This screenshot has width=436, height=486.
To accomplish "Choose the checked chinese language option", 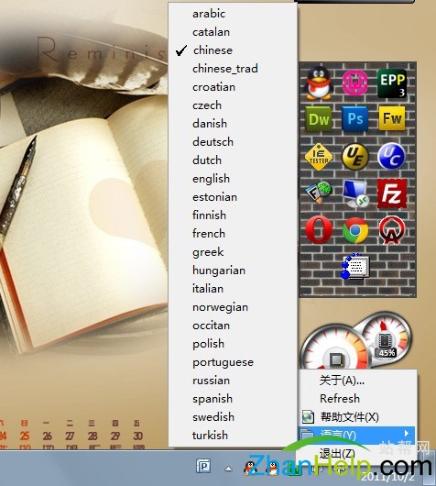I will [x=233, y=50].
